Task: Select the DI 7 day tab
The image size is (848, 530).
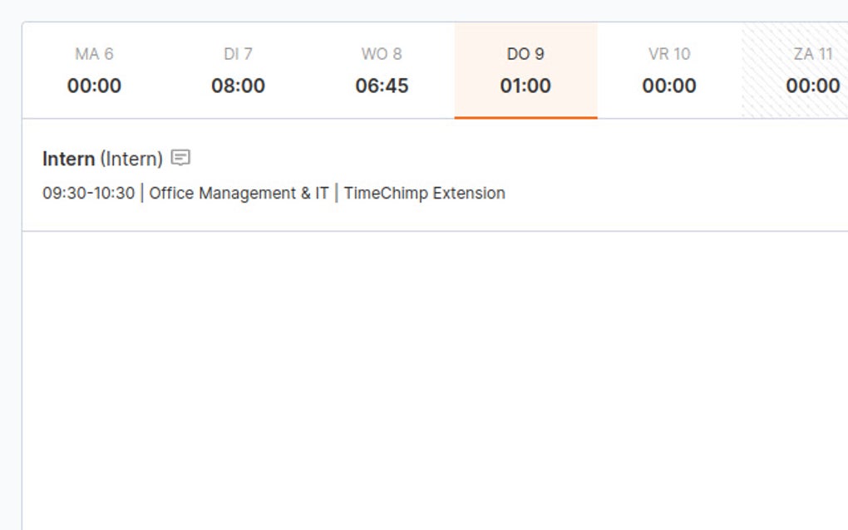Action: click(240, 70)
